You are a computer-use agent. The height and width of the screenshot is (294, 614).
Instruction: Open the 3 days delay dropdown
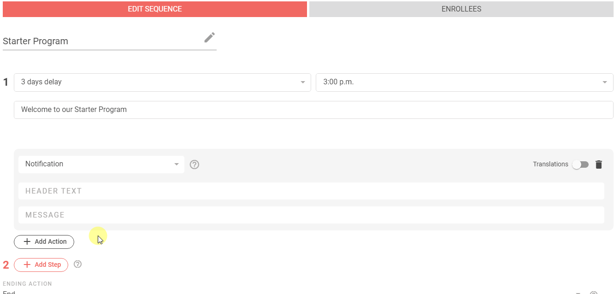(x=162, y=82)
